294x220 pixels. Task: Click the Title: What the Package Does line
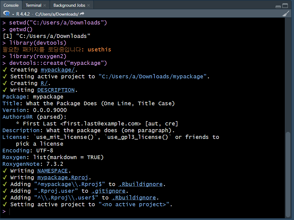tap(89, 103)
